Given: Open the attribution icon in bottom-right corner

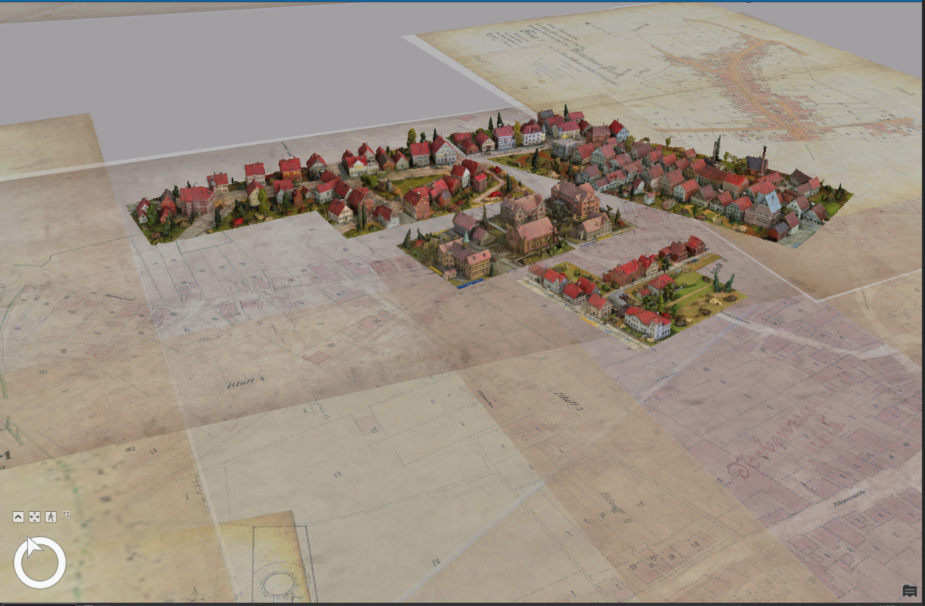Looking at the screenshot, I should (909, 591).
